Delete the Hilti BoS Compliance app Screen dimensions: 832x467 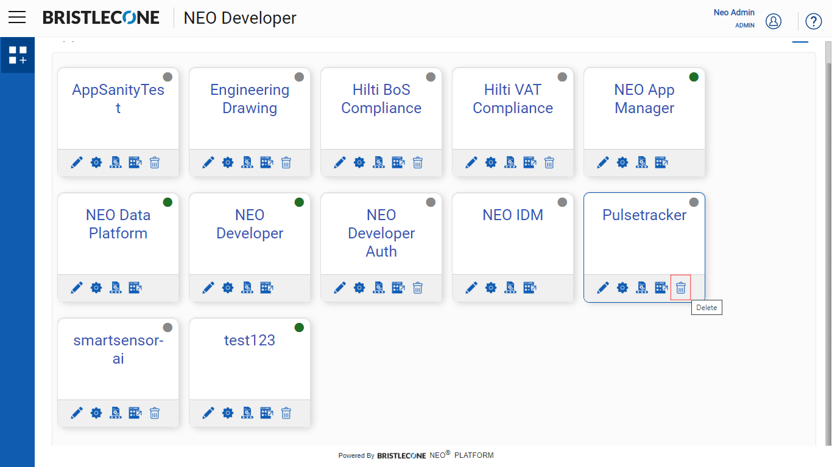(x=418, y=162)
